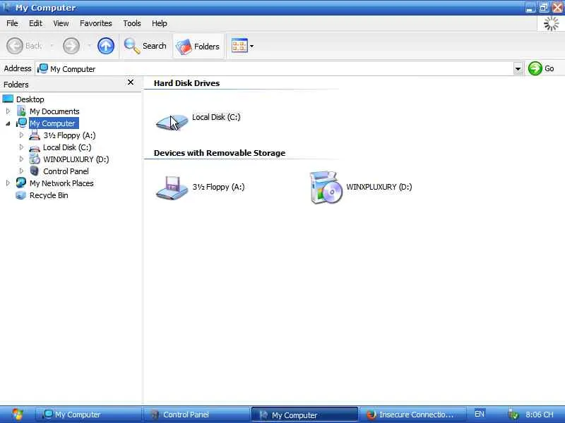Click the Search toolbar button
This screenshot has height=423, width=565.
(x=145, y=46)
